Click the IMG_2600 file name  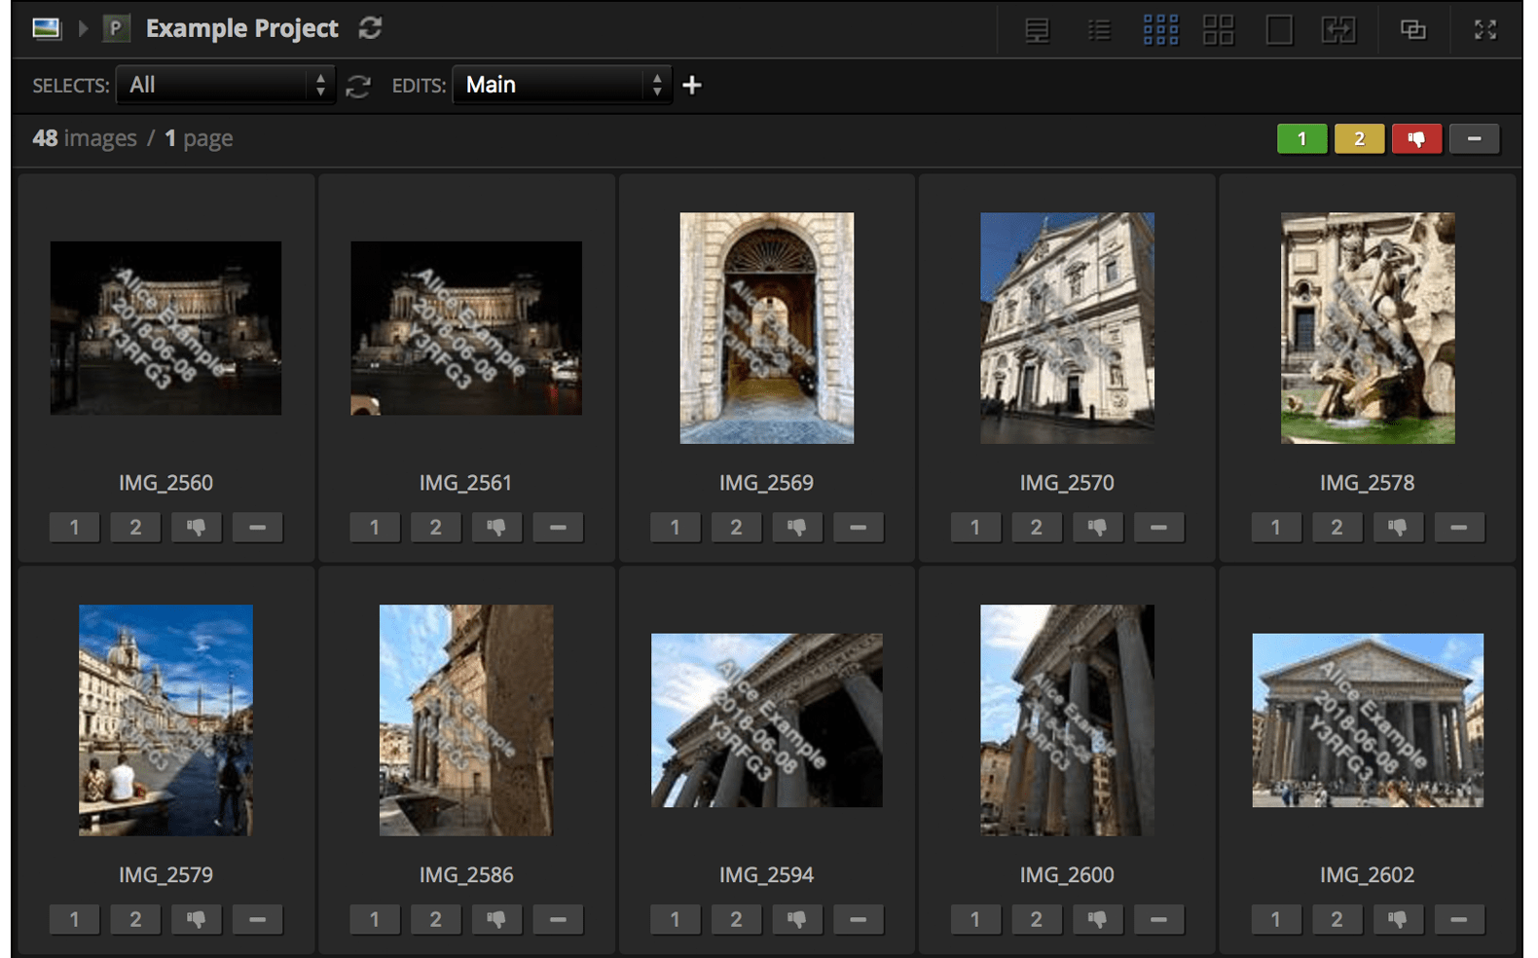[x=1067, y=875]
